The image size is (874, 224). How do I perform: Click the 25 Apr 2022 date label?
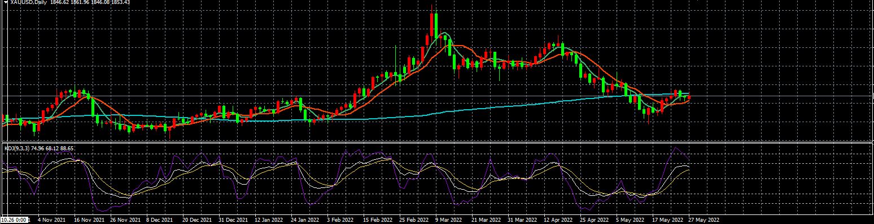(595, 220)
